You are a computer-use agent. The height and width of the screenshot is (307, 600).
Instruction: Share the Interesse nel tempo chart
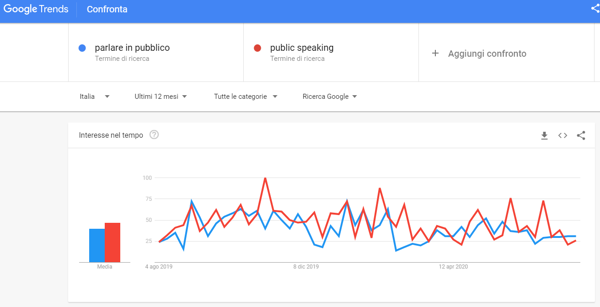581,135
